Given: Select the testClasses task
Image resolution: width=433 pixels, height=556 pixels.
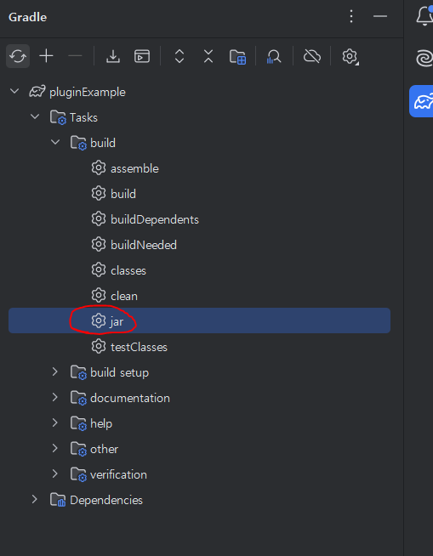Looking at the screenshot, I should point(140,347).
